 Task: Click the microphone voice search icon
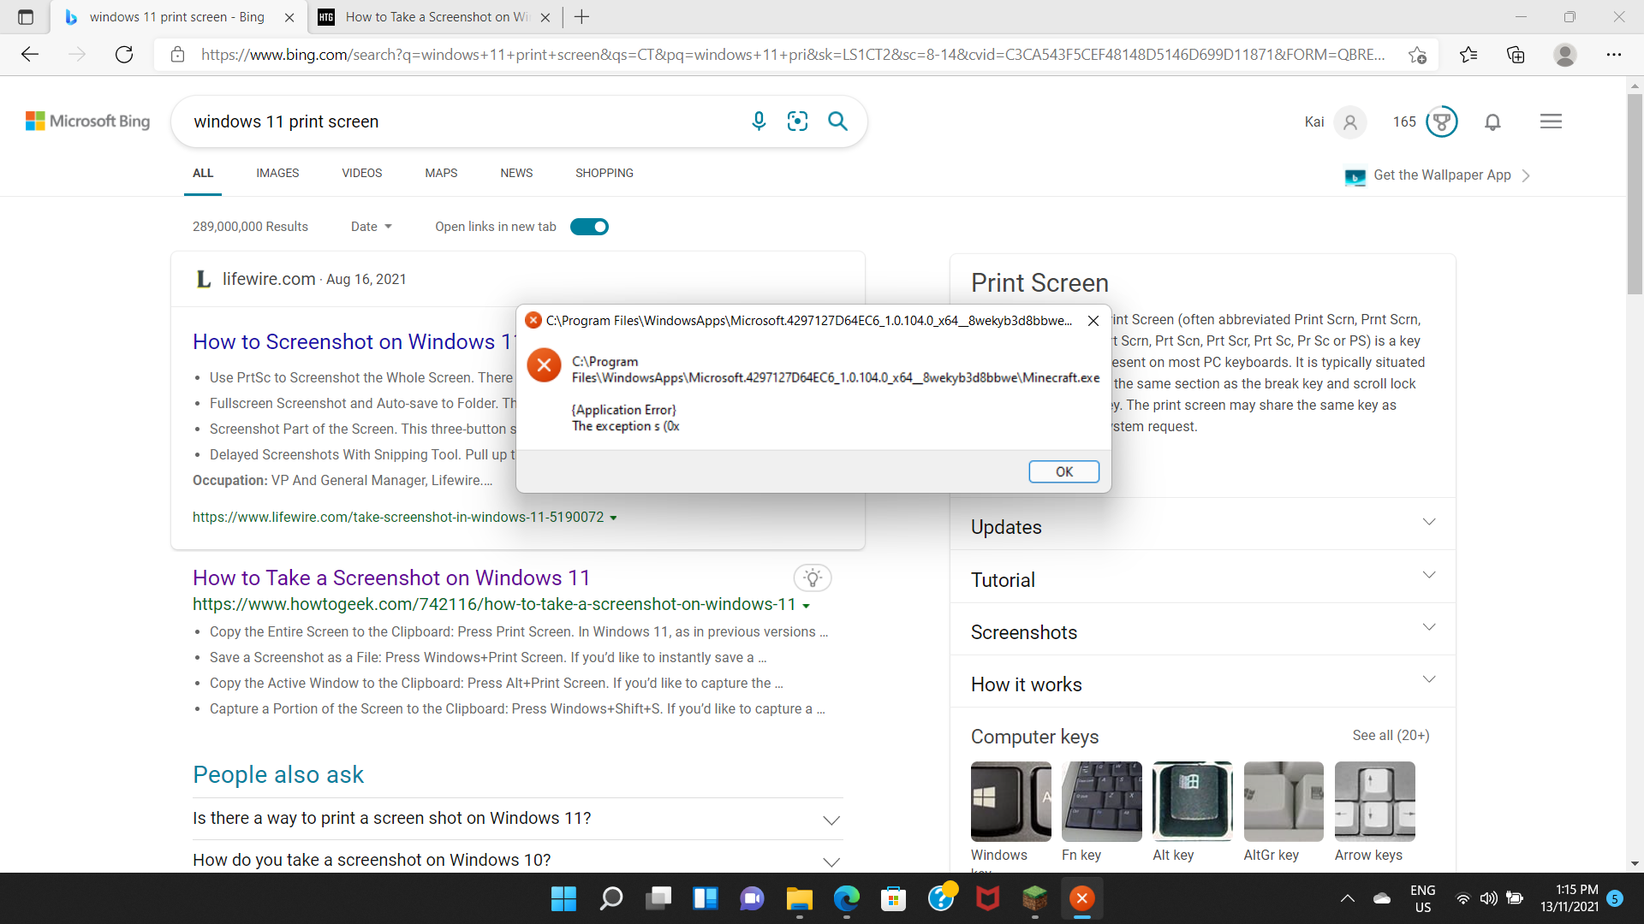pos(758,121)
